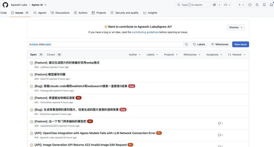
Task: Open Image Generation API 422 issue
Action: pos(81,145)
